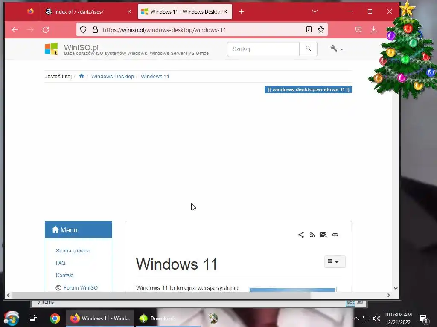Open the Kontakt menu link
This screenshot has width=437, height=327.
(65, 275)
